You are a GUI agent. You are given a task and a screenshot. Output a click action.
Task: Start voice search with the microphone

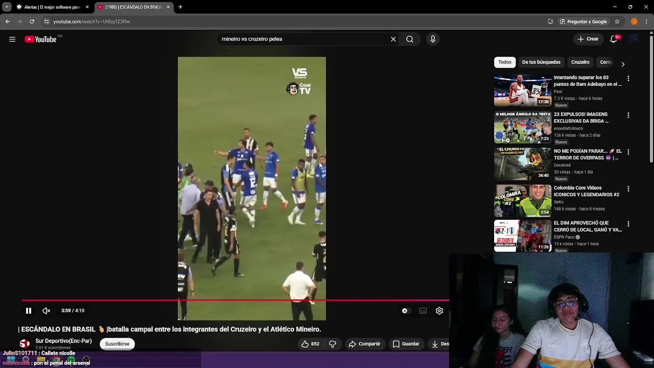[x=433, y=39]
